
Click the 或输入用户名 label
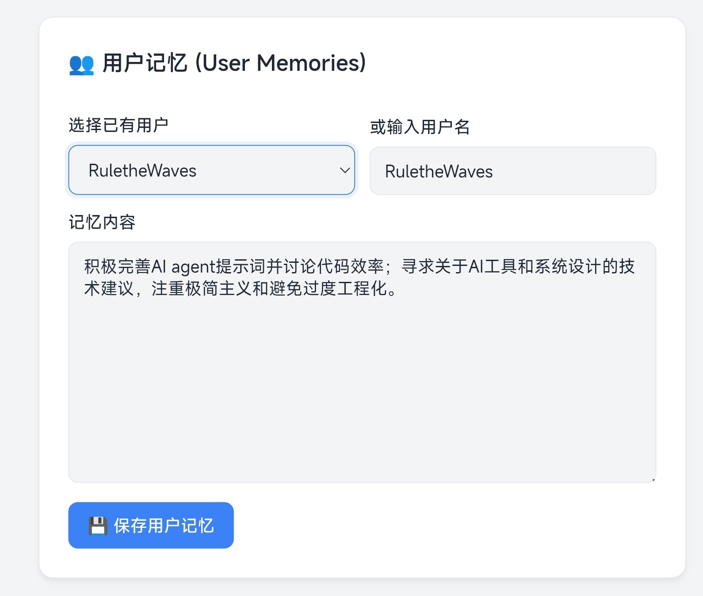420,127
